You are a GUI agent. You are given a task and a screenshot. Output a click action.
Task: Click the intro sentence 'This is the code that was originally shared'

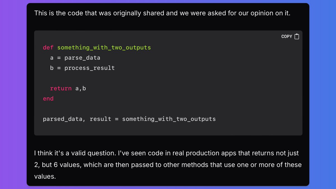coord(162,13)
